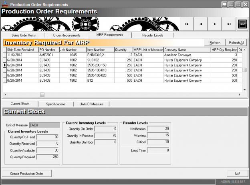Screen dimensions: 250x185
Task: Select row selector for item B12
Action: 5,81
